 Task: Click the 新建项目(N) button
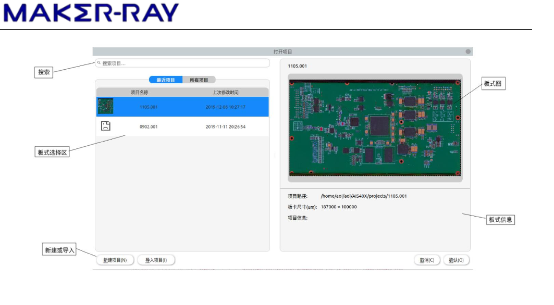pos(115,260)
